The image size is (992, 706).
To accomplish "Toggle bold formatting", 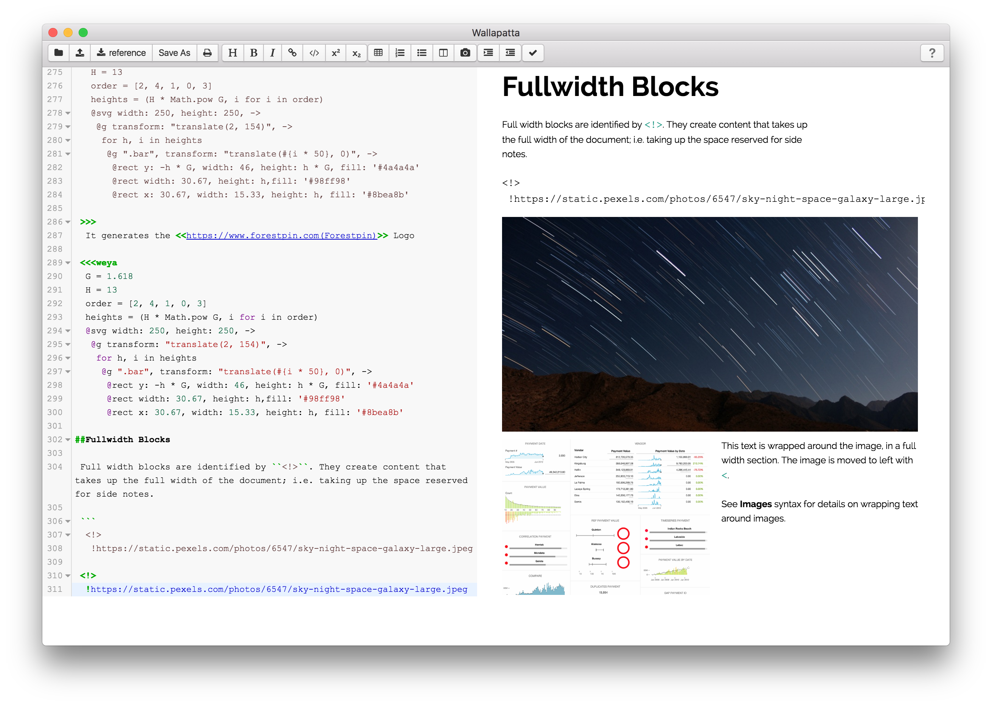I will 254,53.
